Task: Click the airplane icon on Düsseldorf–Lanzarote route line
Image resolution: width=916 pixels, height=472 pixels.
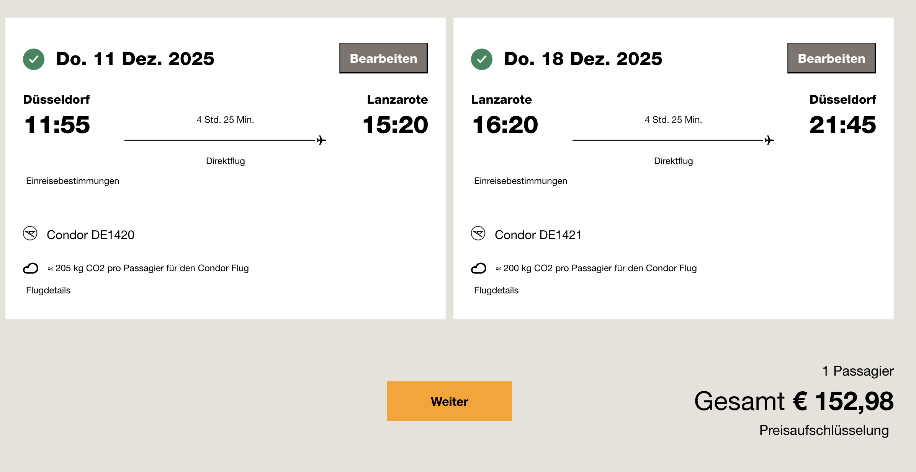Action: [321, 140]
